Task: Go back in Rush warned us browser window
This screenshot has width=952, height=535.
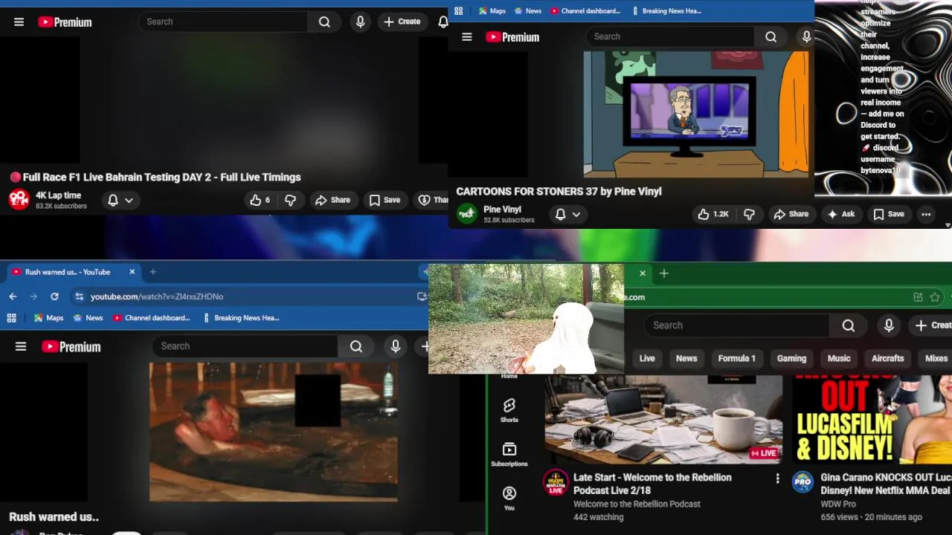Action: click(x=13, y=296)
